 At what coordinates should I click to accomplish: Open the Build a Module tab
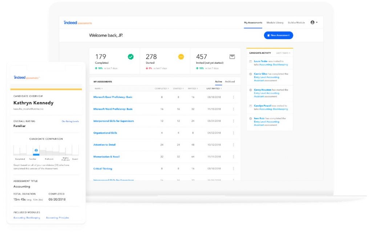(296, 23)
